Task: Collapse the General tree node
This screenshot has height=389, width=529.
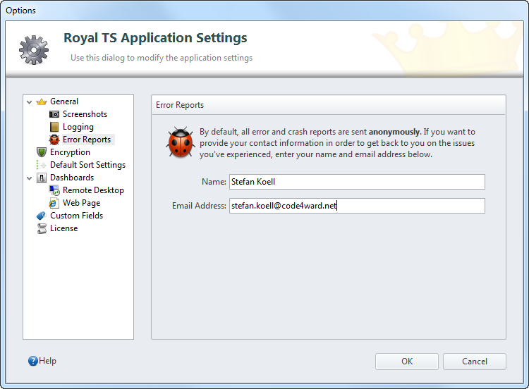Action: [30, 101]
